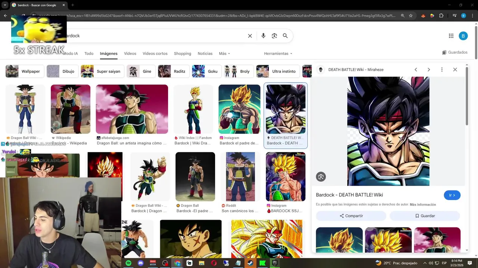478x268 pixels.
Task: Open a new browser tab with plus button
Action: [72, 5]
